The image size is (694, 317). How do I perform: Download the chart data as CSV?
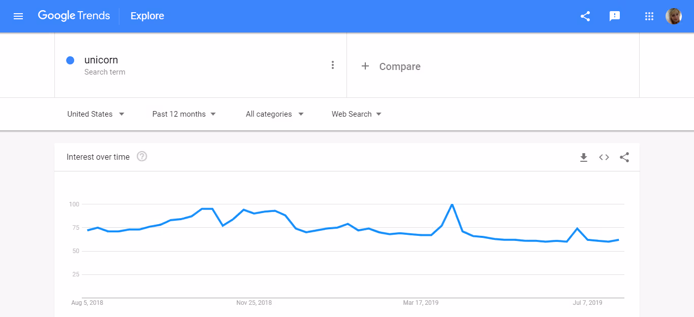(x=583, y=157)
